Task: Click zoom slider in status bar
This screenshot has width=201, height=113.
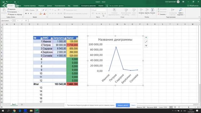Action: (x=188, y=107)
